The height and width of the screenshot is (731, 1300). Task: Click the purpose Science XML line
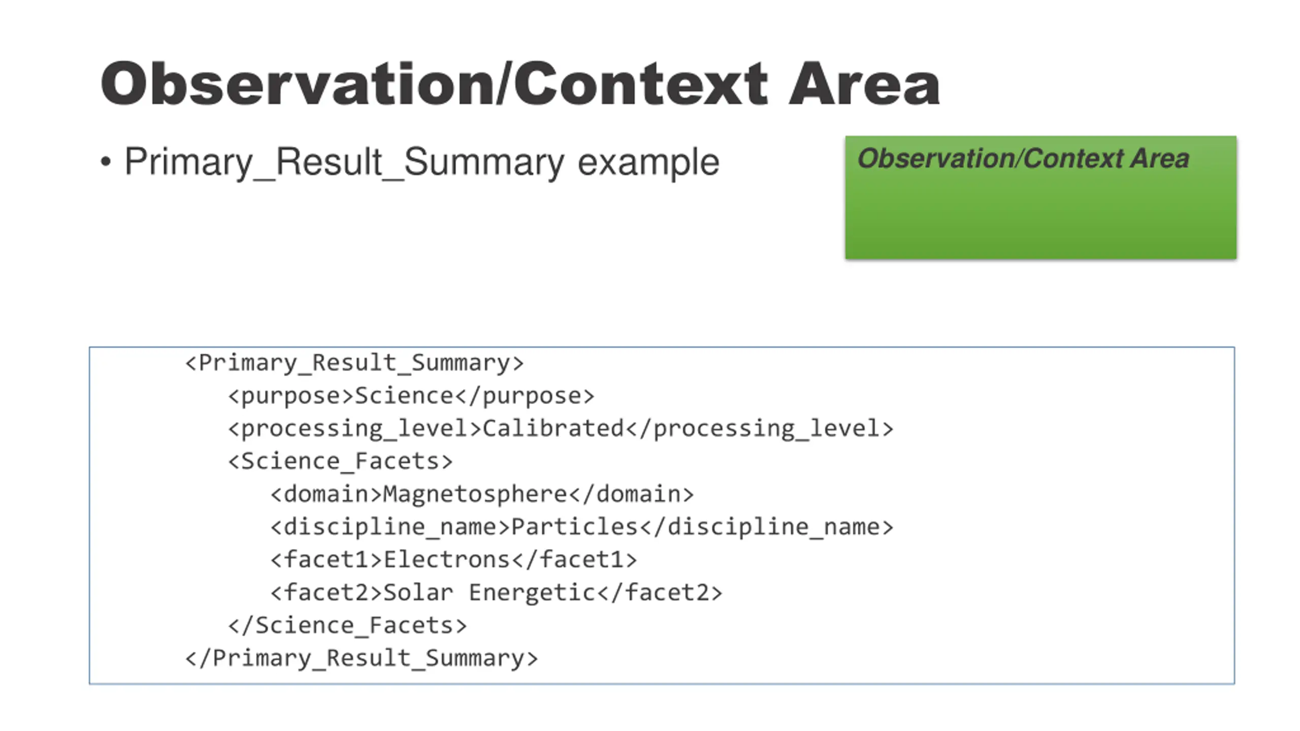pos(411,396)
